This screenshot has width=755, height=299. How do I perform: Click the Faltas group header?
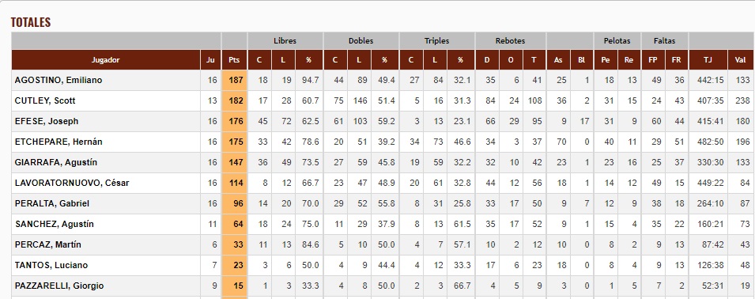664,41
